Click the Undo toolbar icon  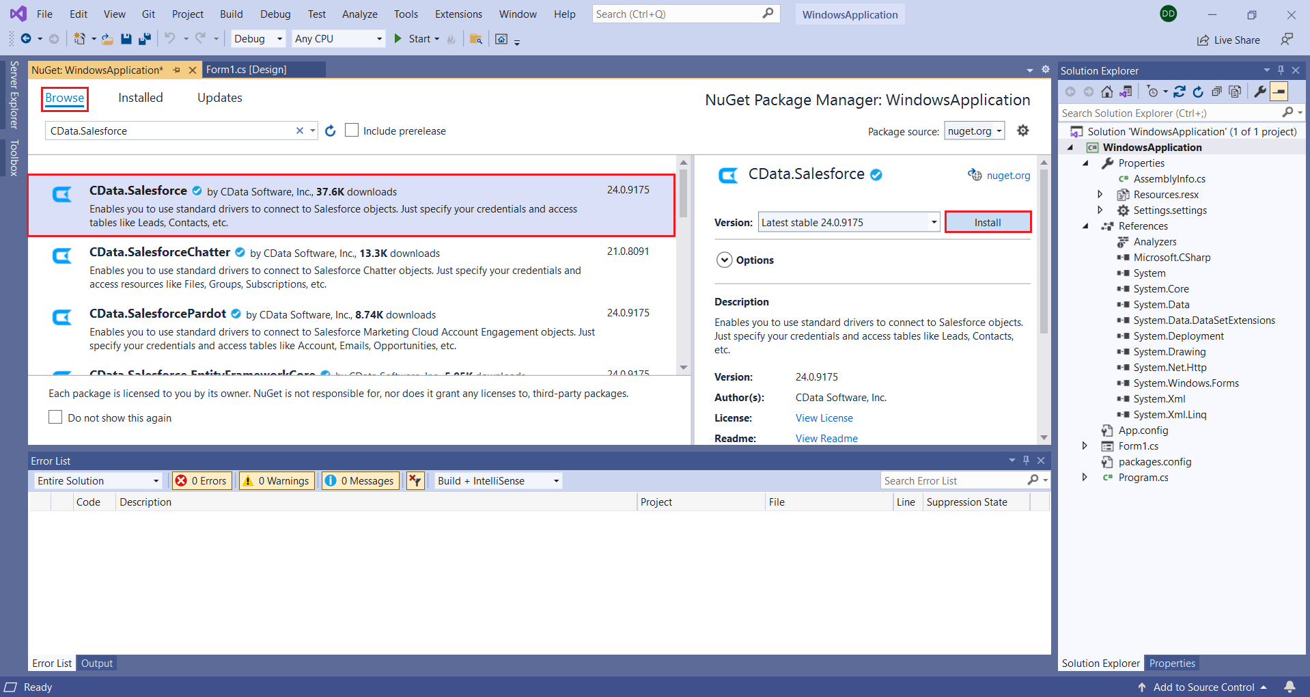coord(170,39)
